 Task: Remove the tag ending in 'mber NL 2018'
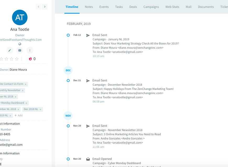(x=18, y=109)
